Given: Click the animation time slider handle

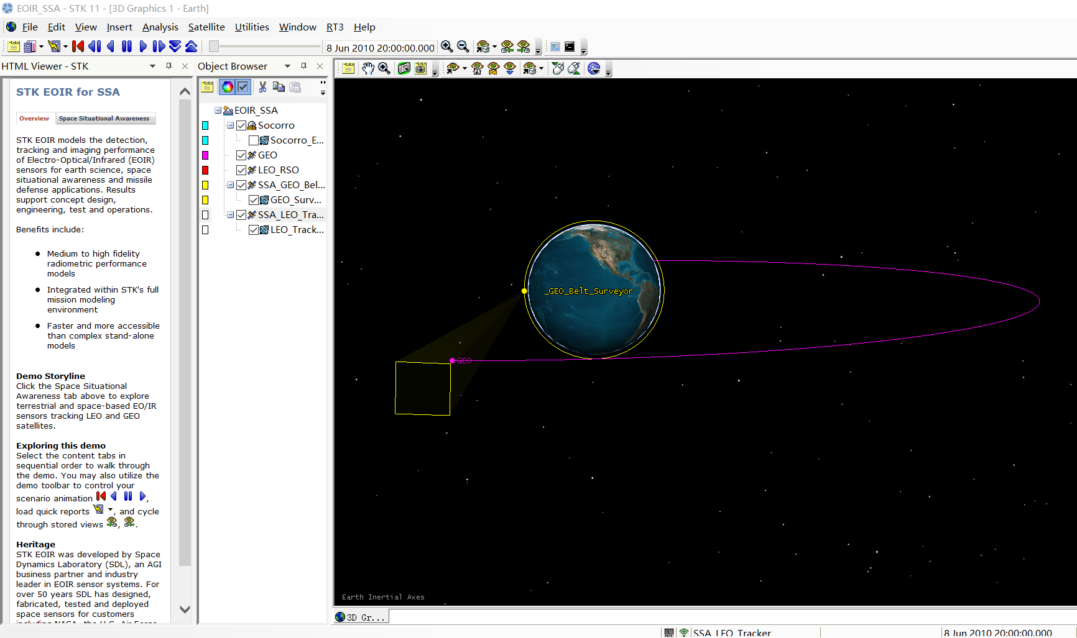Looking at the screenshot, I should [213, 47].
